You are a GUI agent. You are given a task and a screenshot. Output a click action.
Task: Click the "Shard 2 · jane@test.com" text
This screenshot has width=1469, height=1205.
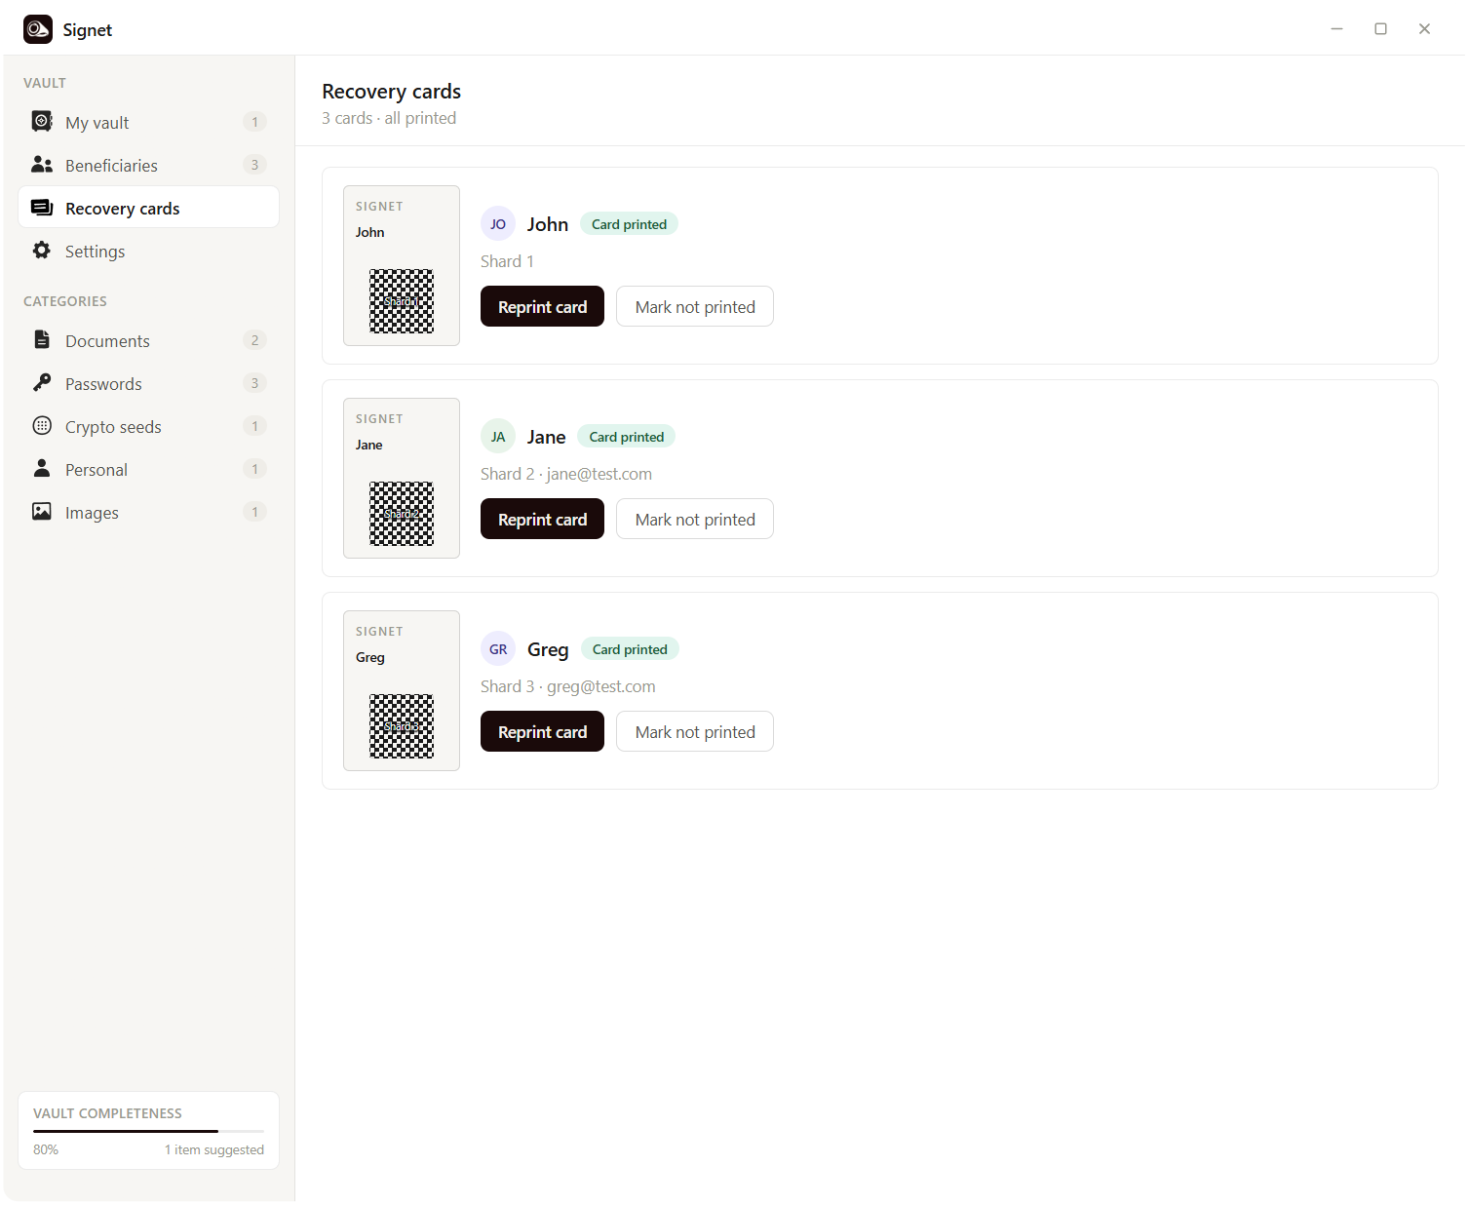tap(566, 474)
